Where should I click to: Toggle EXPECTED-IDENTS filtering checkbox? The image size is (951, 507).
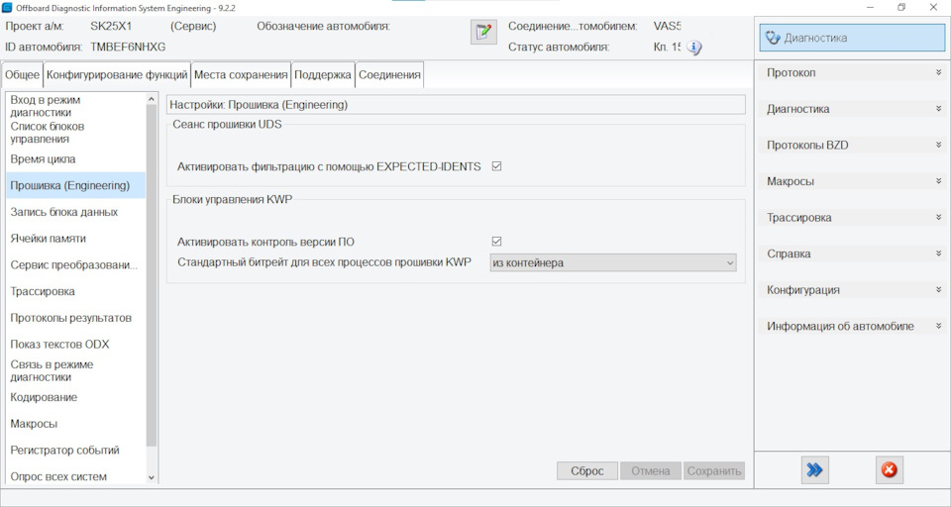(496, 166)
